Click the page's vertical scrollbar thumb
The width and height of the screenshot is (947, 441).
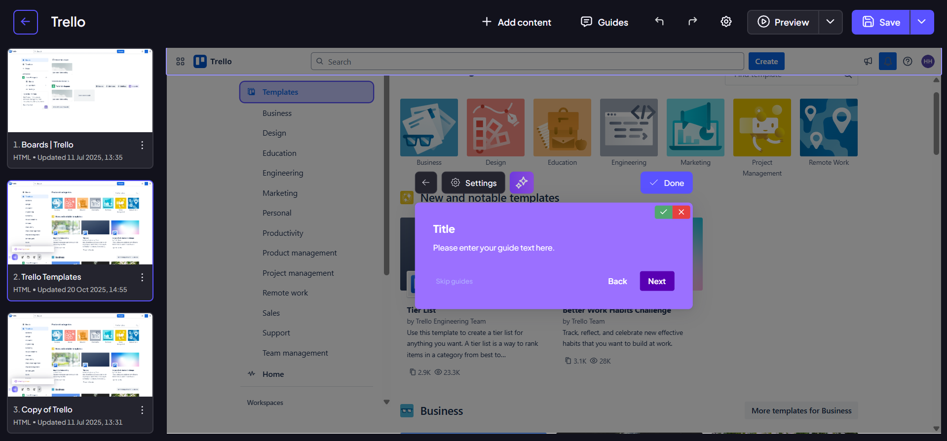[936, 123]
